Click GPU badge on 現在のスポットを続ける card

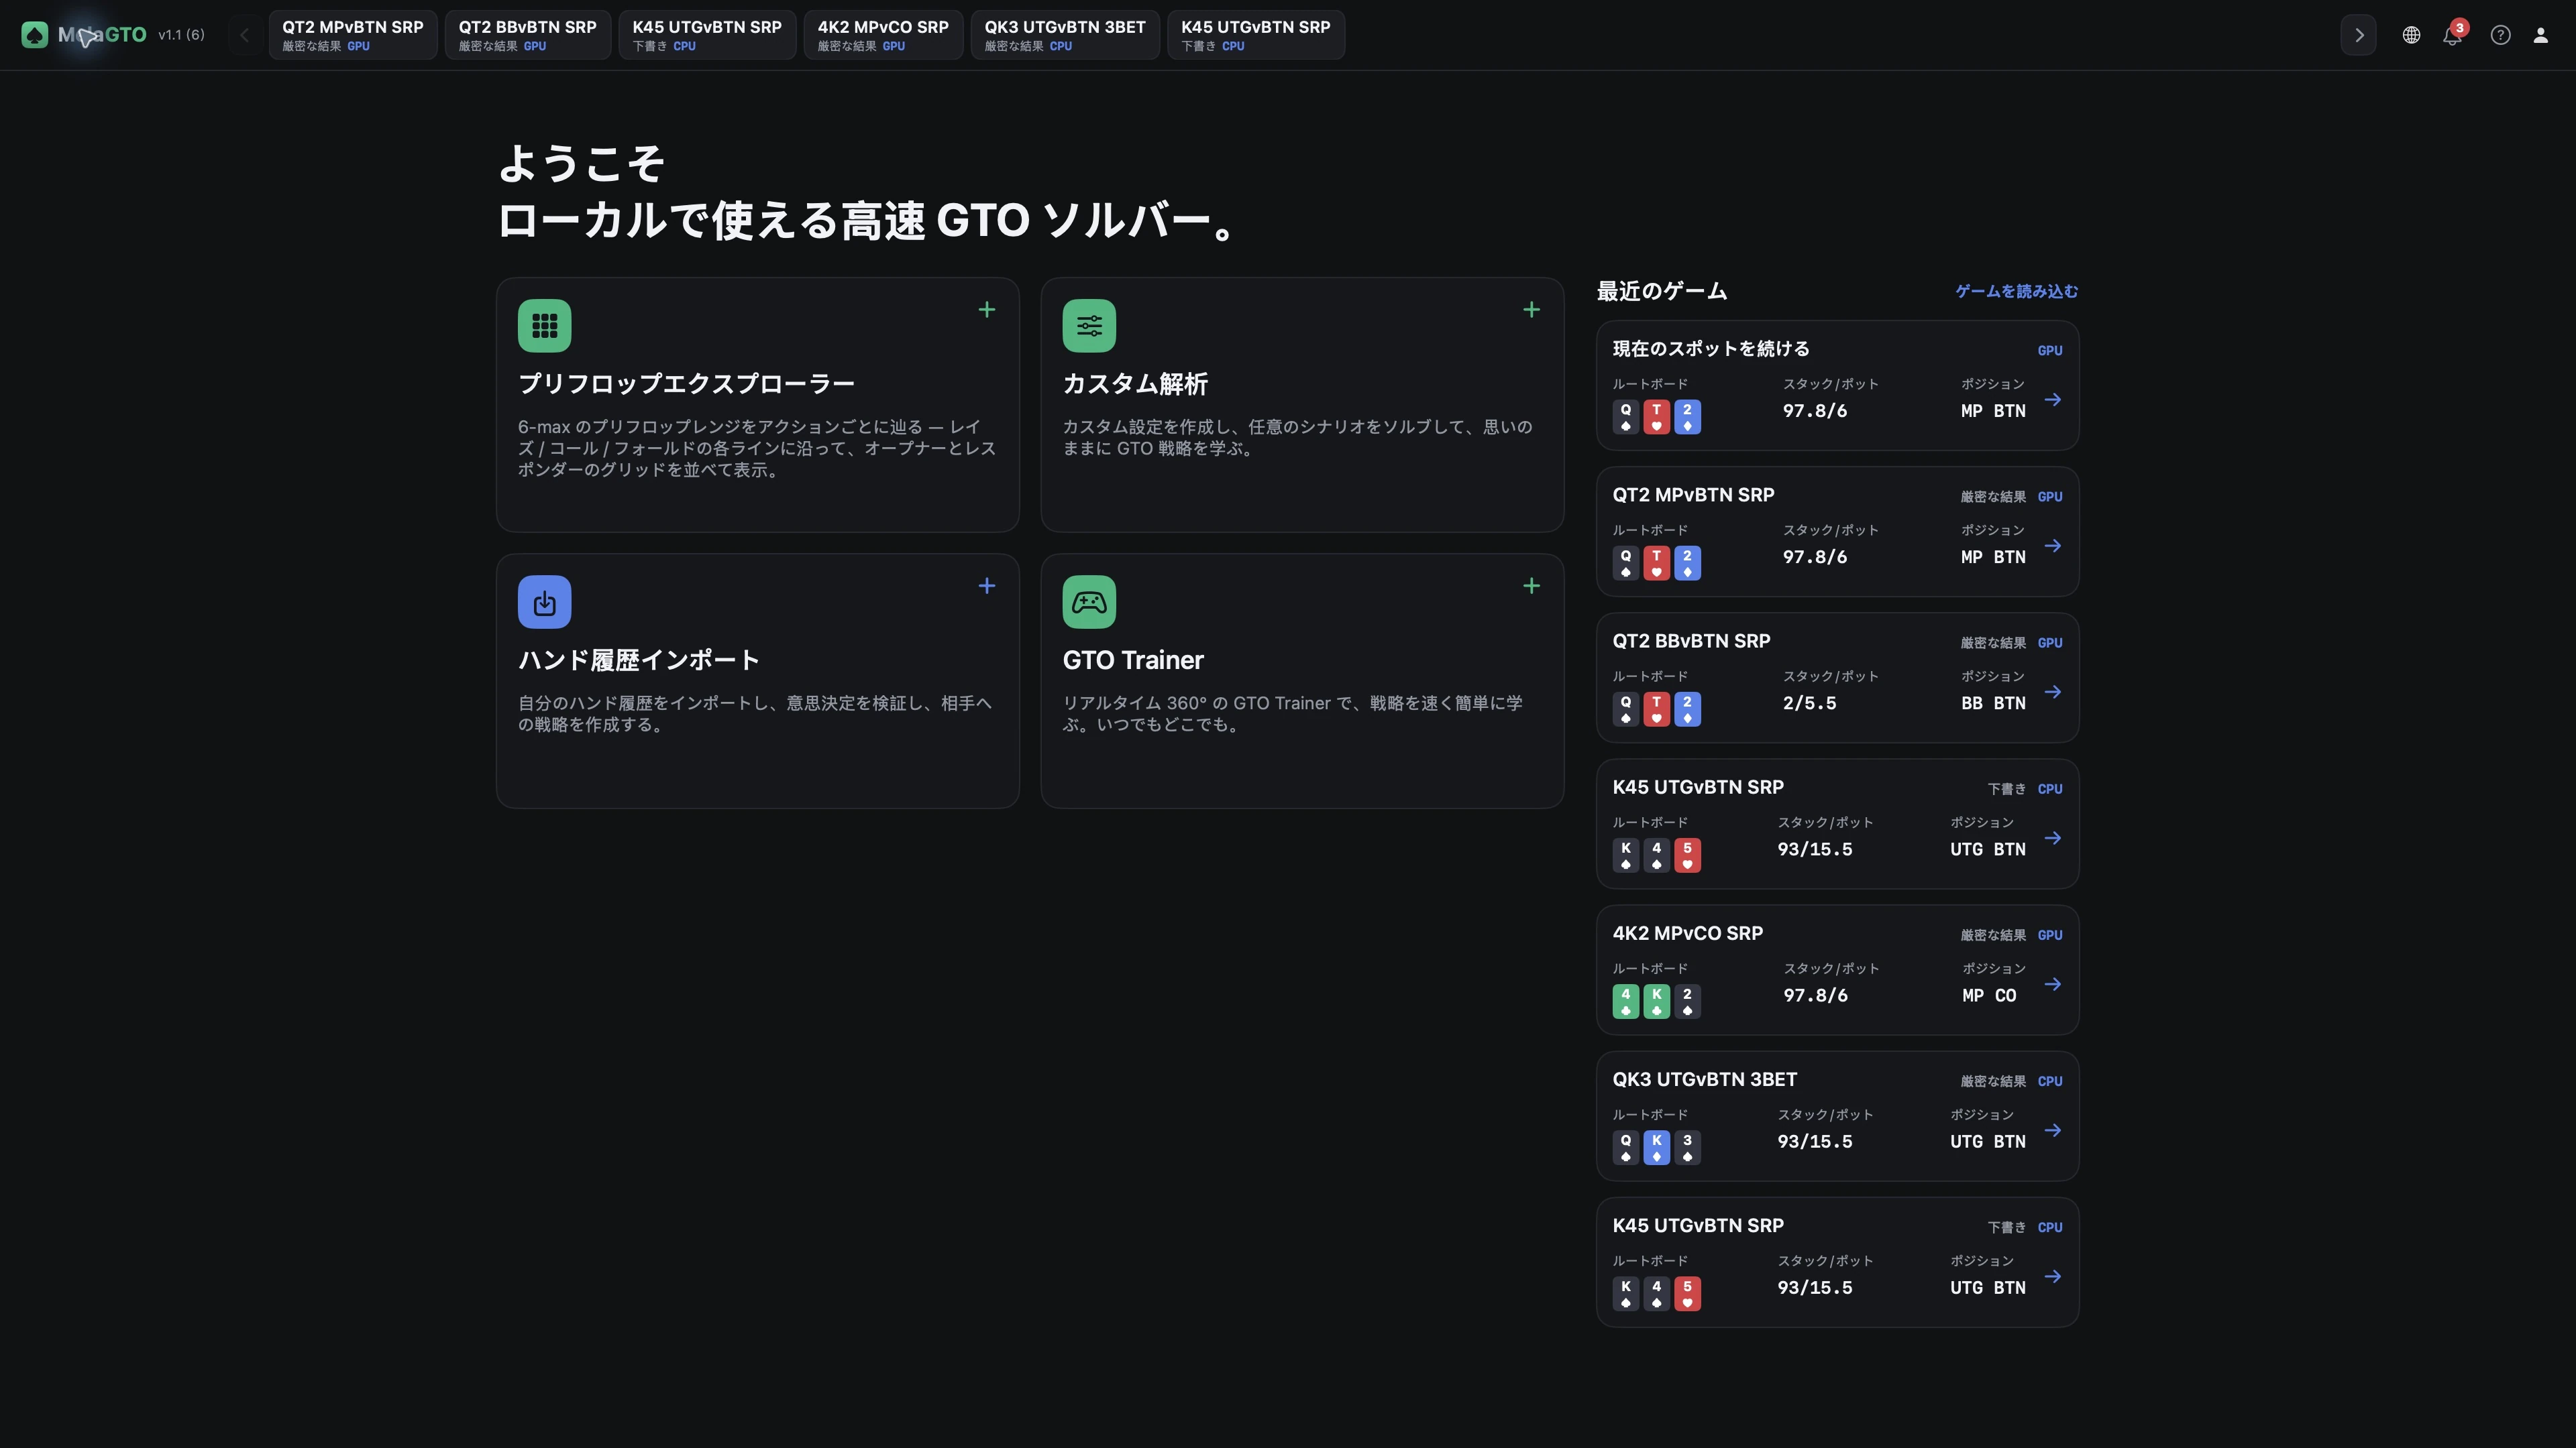2050,351
